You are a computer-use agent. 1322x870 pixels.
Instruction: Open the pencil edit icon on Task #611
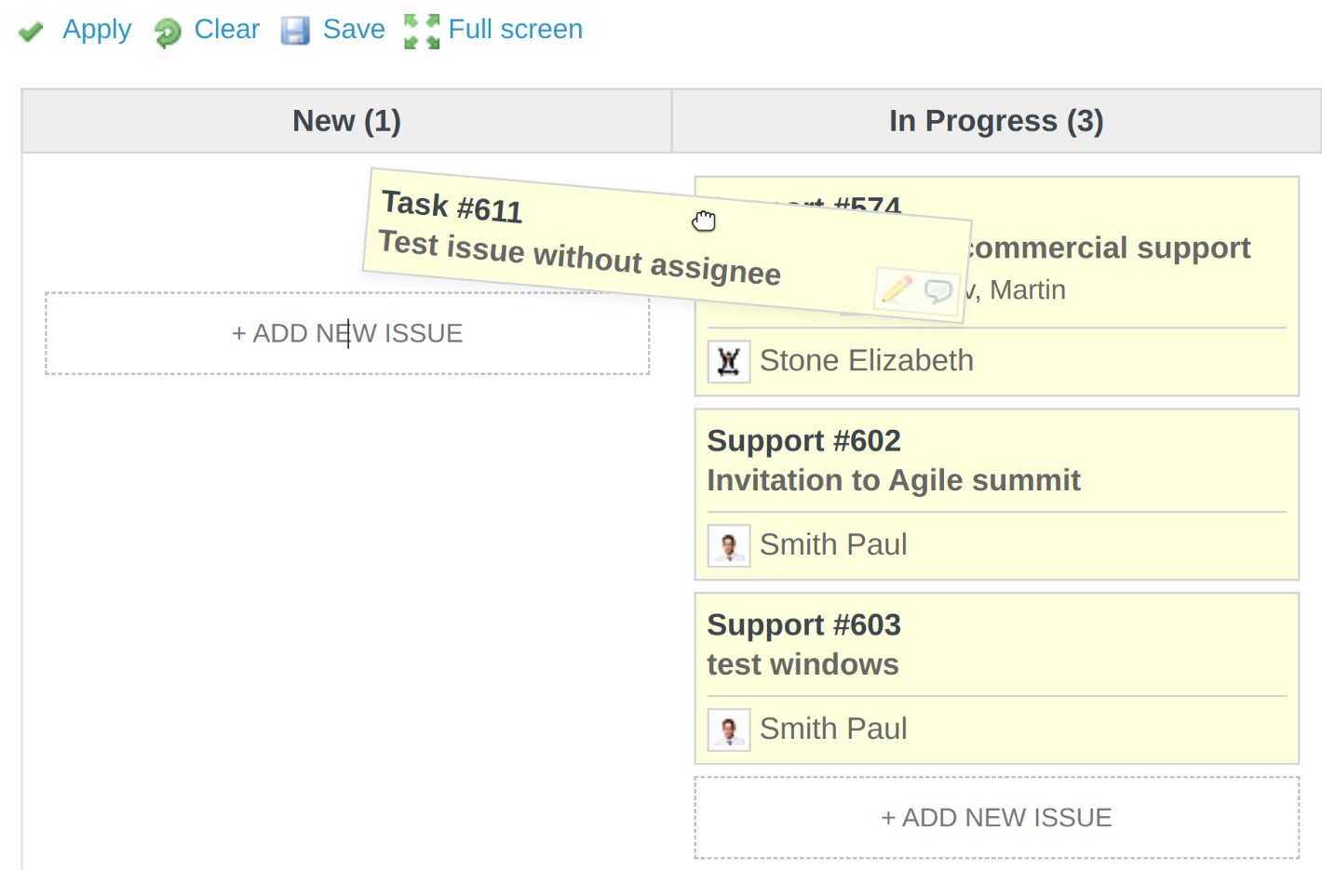click(895, 289)
